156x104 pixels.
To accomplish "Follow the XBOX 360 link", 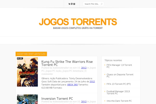I will click(x=73, y=85).
